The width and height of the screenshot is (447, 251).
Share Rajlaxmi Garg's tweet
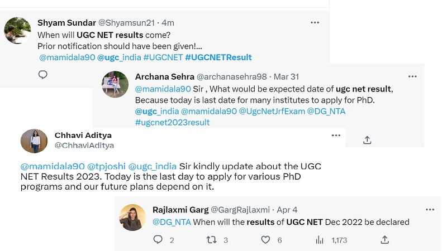pyautogui.click(x=384, y=240)
